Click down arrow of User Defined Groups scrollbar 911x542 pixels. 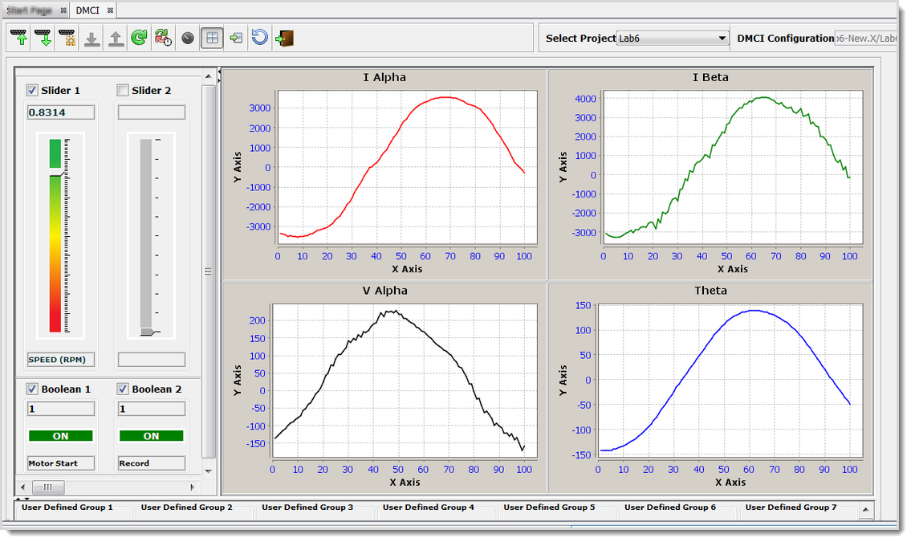(x=865, y=521)
